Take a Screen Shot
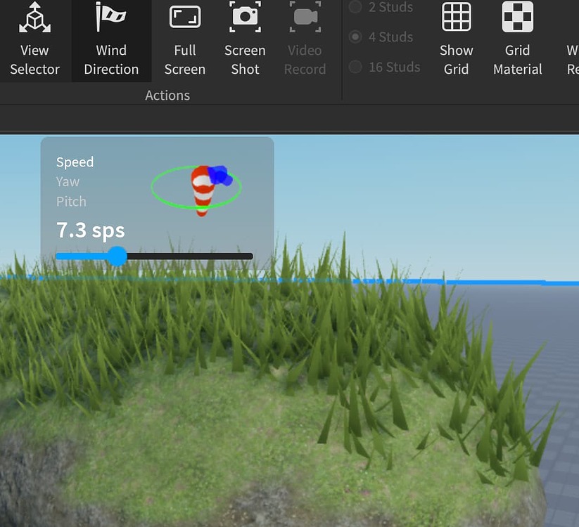 [244, 39]
